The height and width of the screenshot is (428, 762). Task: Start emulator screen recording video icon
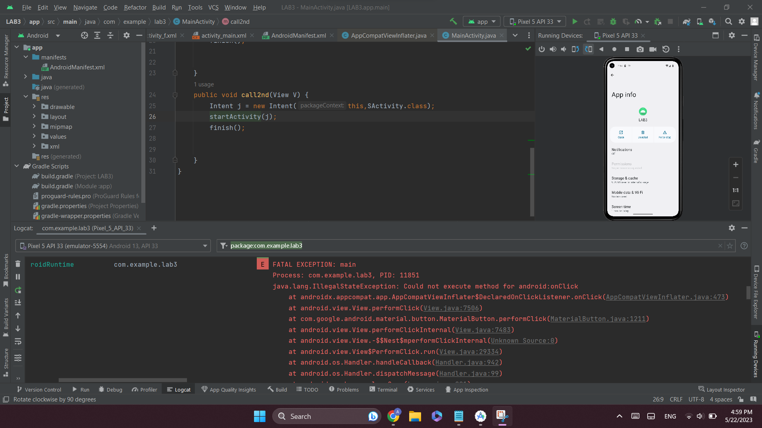pos(653,49)
